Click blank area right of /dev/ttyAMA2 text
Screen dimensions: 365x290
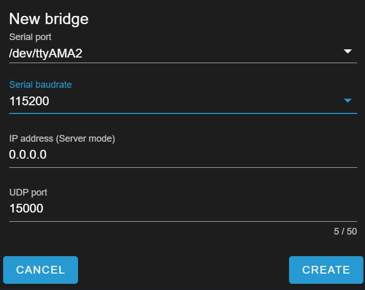point(205,53)
